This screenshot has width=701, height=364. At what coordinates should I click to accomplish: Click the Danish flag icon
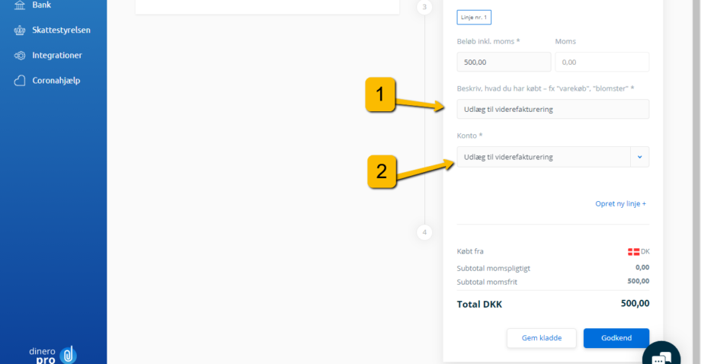633,252
